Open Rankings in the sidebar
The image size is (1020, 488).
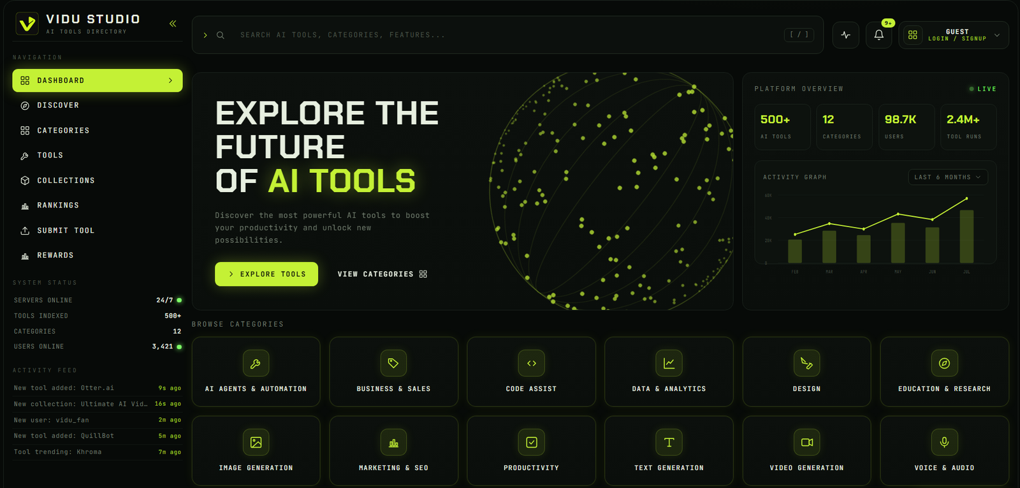(x=98, y=205)
